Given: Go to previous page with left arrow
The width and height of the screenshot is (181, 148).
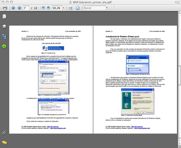Looking at the screenshot, I should tap(13, 8).
